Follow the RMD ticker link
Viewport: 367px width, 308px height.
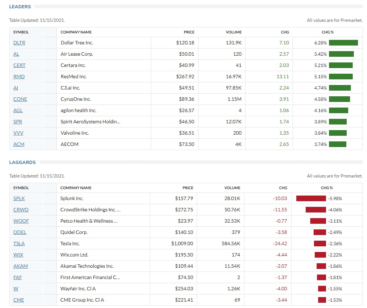point(19,77)
